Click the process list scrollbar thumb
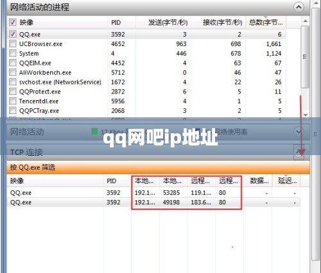This screenshot has width=321, height=273. [x=305, y=56]
